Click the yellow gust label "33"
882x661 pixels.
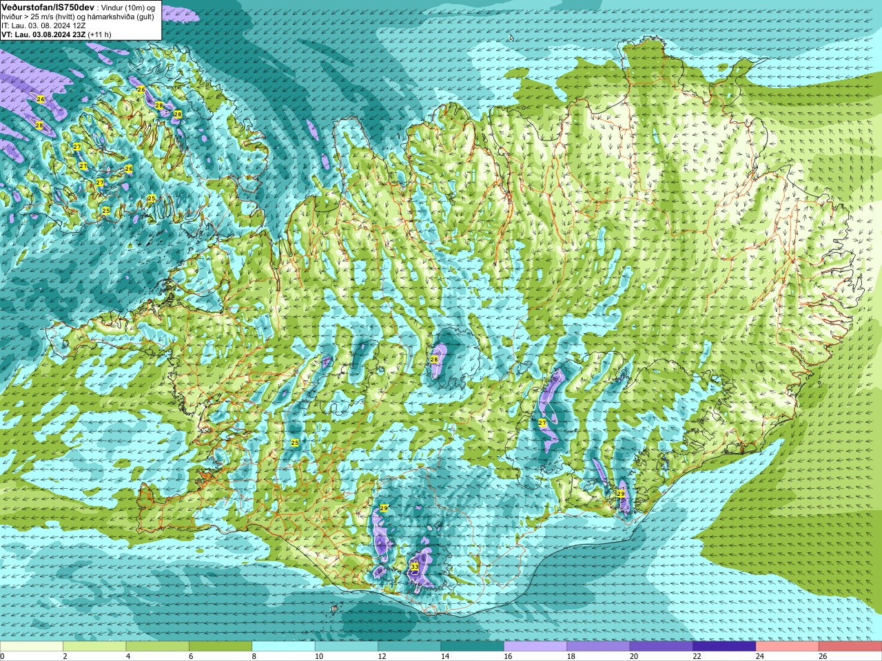(x=414, y=567)
